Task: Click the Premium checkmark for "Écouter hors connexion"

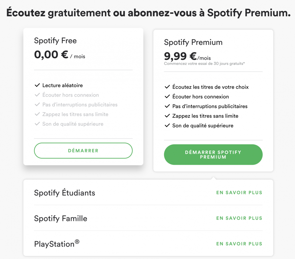Action: (x=167, y=96)
